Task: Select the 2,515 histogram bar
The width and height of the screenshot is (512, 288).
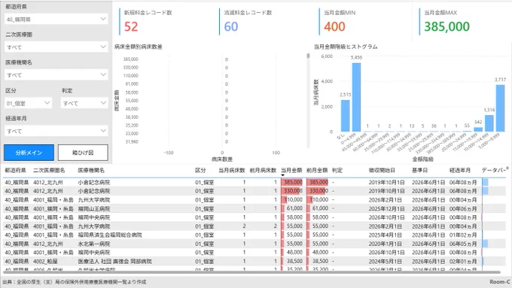Action: click(345, 116)
